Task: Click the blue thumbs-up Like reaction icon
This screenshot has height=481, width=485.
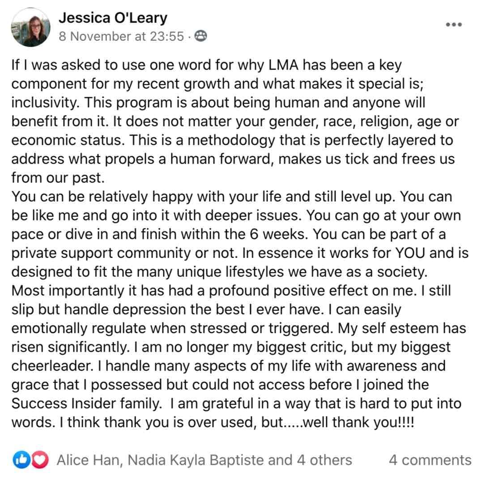Action: click(21, 460)
